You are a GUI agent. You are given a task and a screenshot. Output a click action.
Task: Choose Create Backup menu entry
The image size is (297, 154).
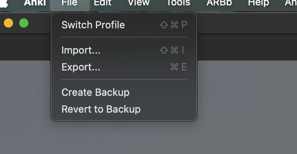pyautogui.click(x=124, y=92)
